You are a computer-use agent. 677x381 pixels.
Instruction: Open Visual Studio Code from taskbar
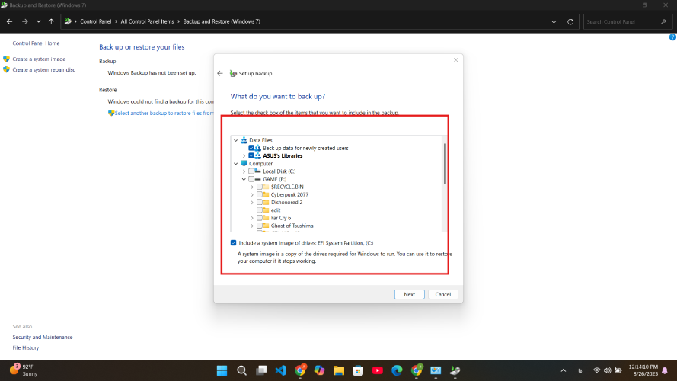click(x=280, y=370)
